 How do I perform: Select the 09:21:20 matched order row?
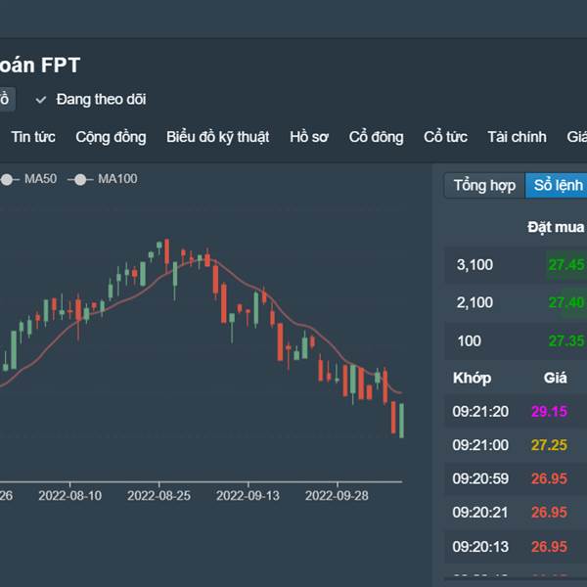516,412
